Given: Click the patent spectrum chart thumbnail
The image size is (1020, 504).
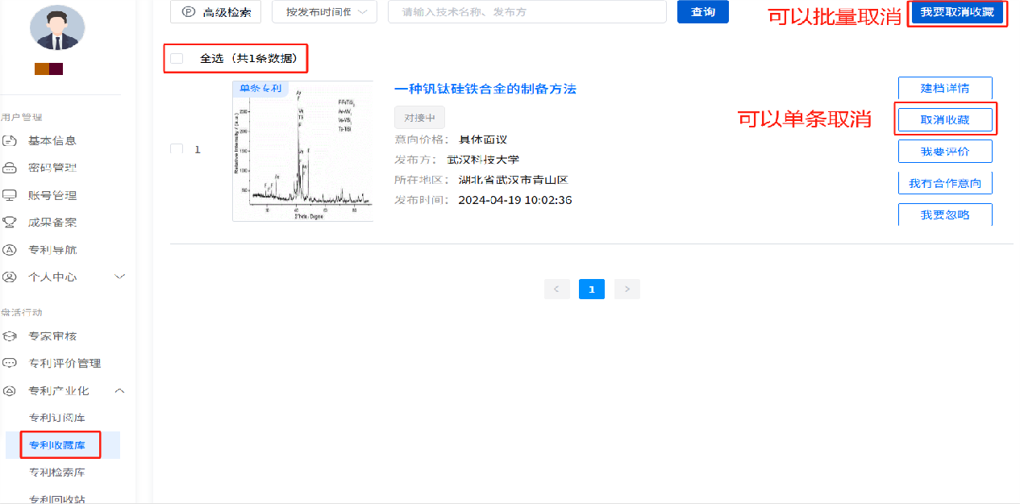Looking at the screenshot, I should click(x=303, y=151).
